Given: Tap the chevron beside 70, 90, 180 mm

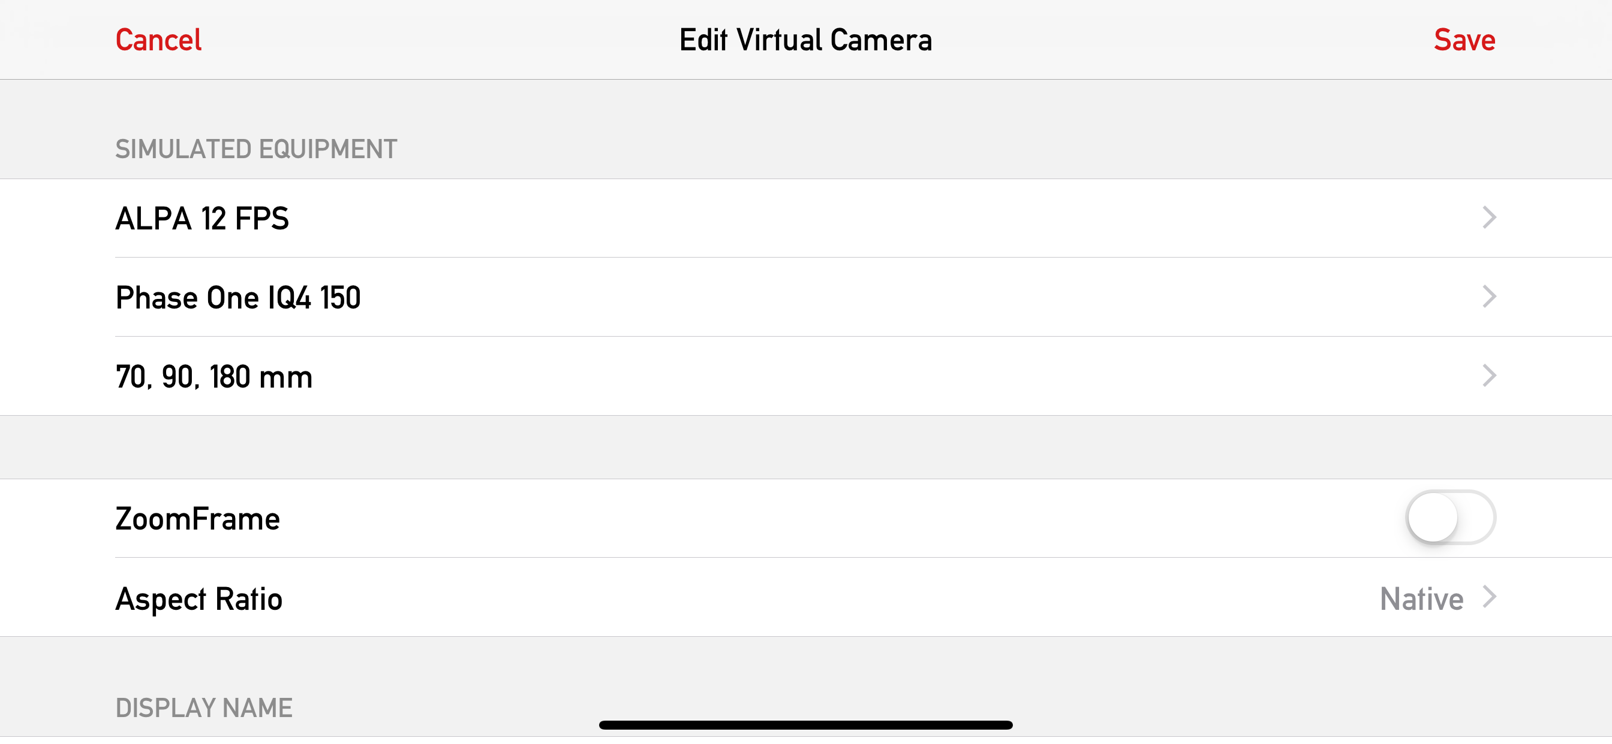Looking at the screenshot, I should (x=1489, y=376).
